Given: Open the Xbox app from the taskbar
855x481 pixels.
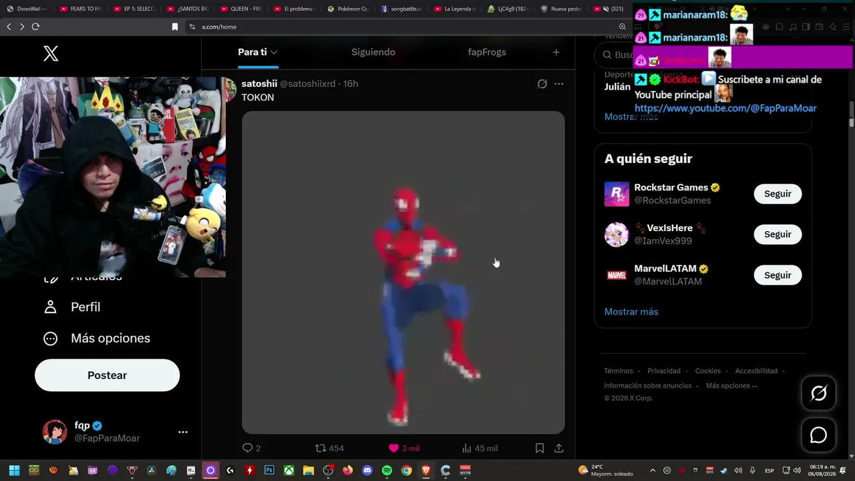Looking at the screenshot, I should click(x=289, y=470).
